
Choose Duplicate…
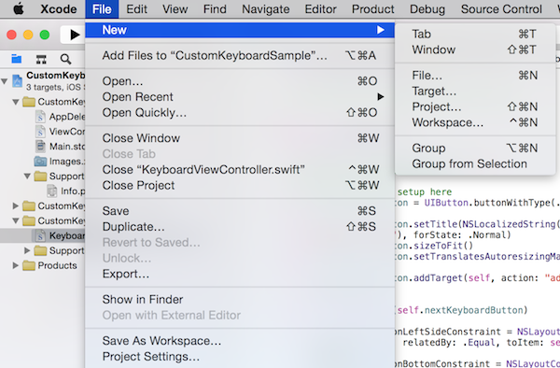click(240, 227)
